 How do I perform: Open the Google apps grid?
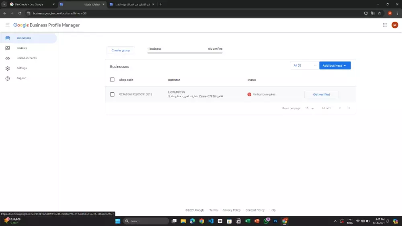click(x=385, y=25)
